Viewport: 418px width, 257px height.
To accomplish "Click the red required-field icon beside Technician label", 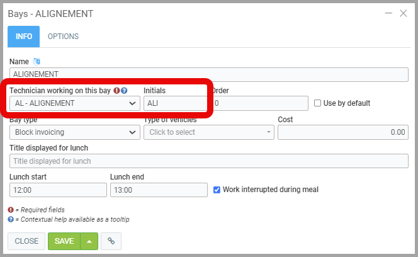I will pos(117,91).
